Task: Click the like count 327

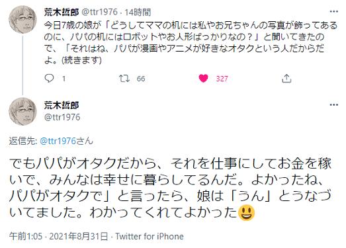Action: click(x=222, y=79)
